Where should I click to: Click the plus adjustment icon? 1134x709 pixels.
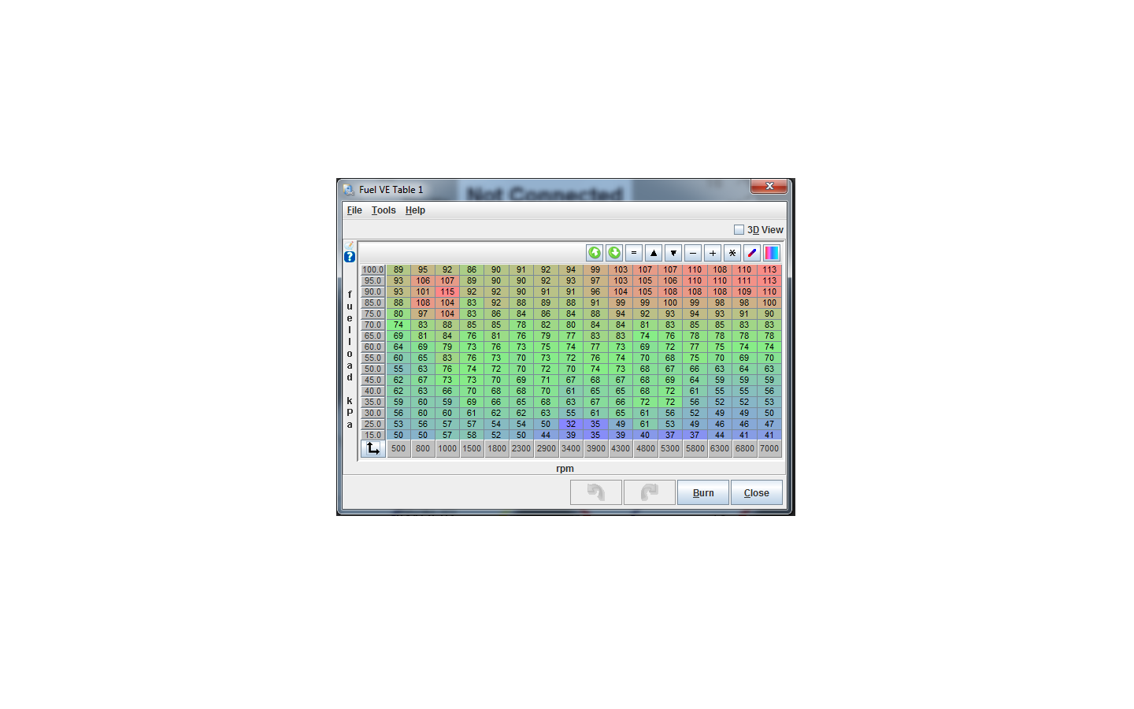(713, 253)
